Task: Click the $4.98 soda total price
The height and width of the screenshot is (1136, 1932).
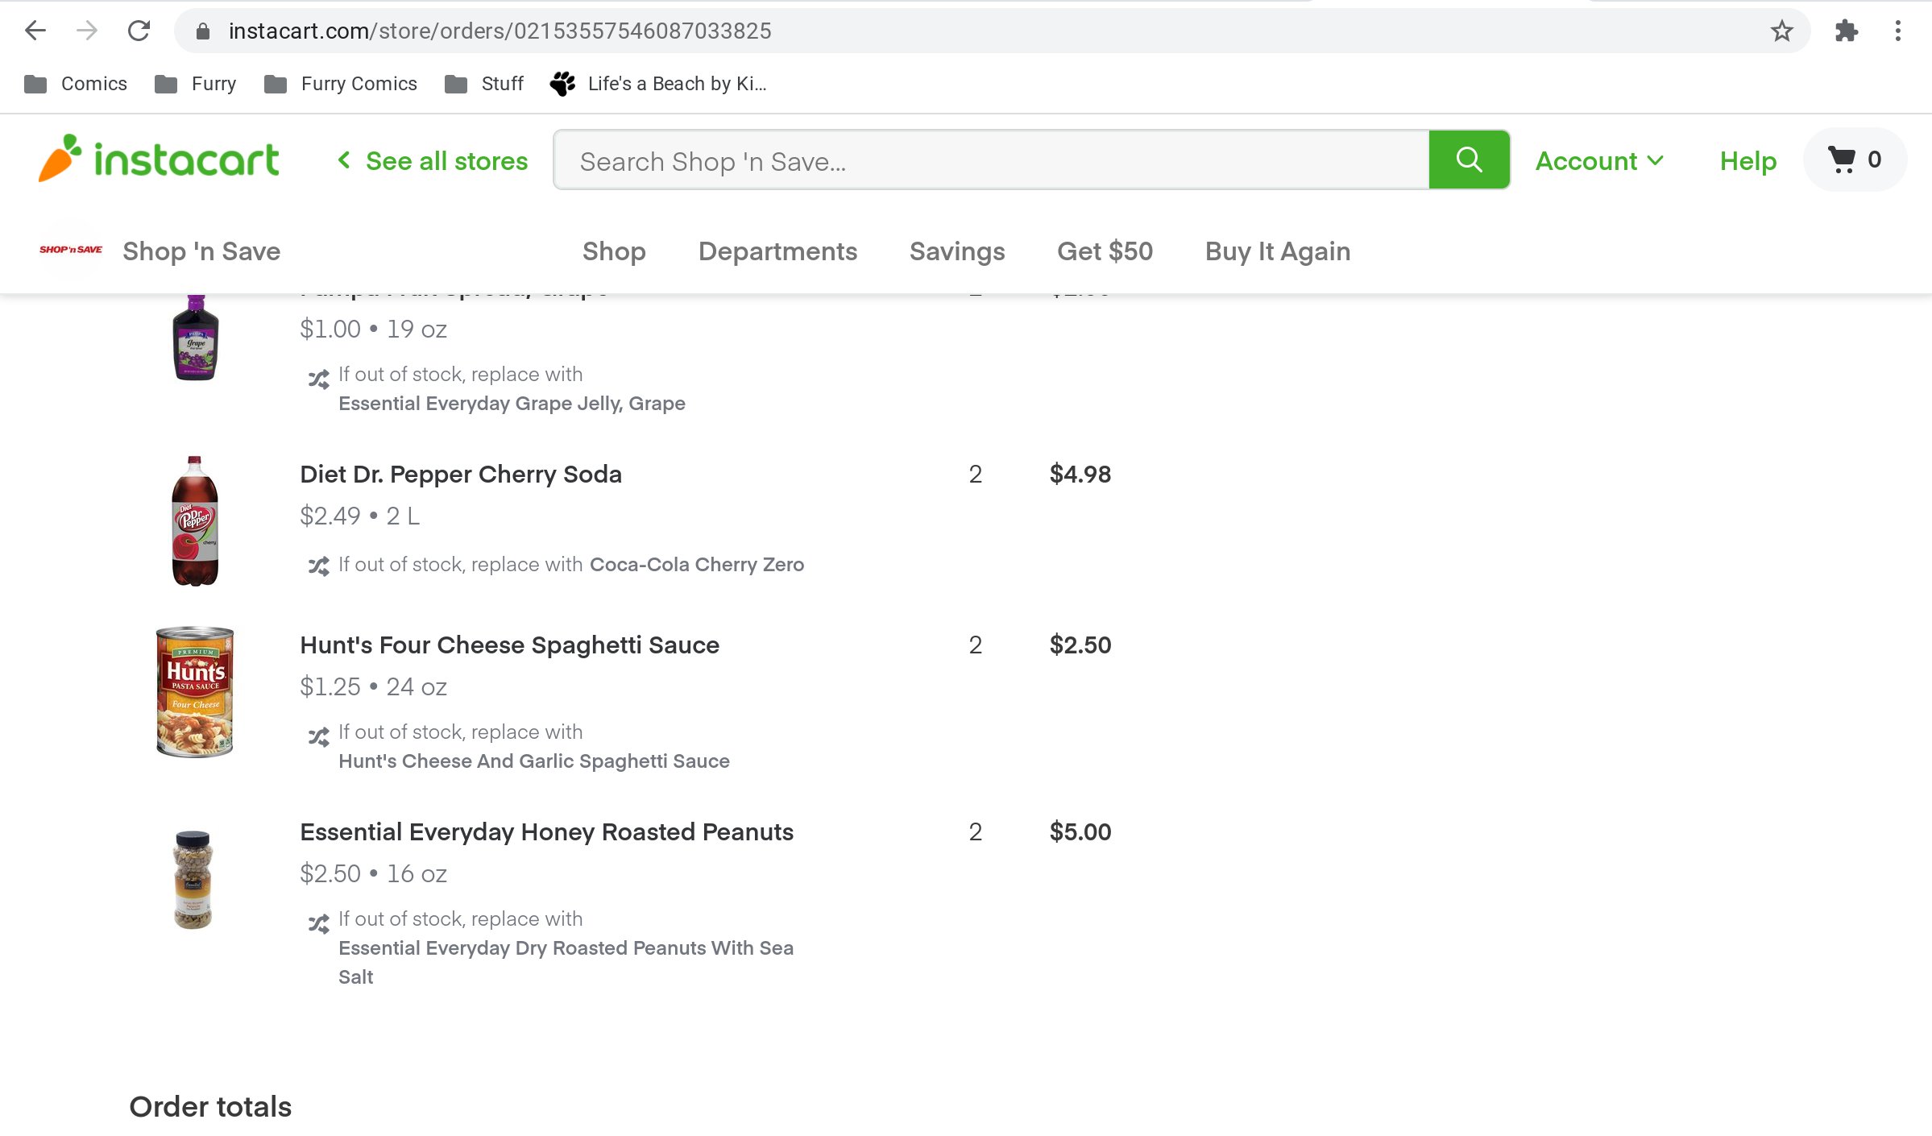Action: [1080, 474]
